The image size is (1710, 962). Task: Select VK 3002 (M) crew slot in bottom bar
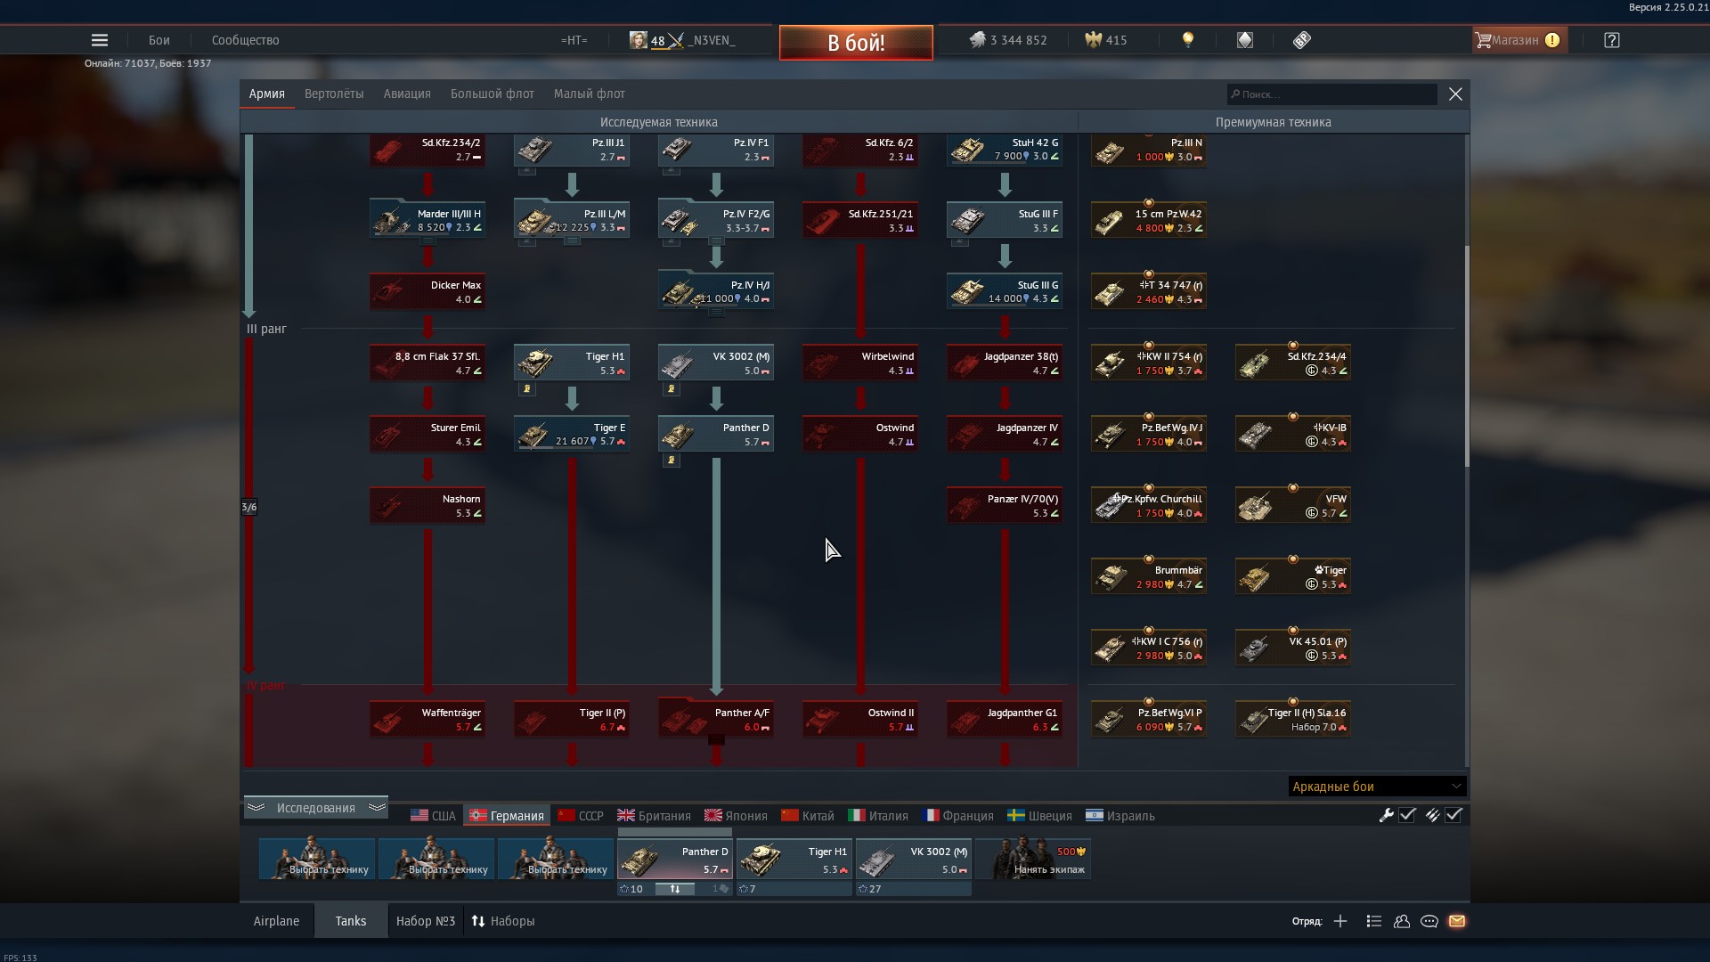tap(914, 860)
